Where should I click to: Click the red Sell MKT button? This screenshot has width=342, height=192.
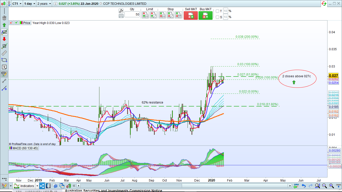[x=191, y=15]
